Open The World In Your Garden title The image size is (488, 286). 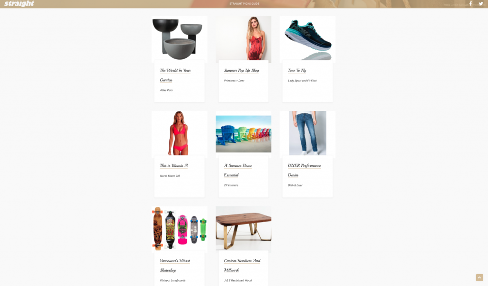tap(175, 75)
